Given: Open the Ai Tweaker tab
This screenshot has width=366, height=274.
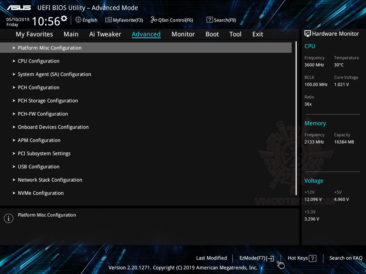Looking at the screenshot, I should 105,34.
